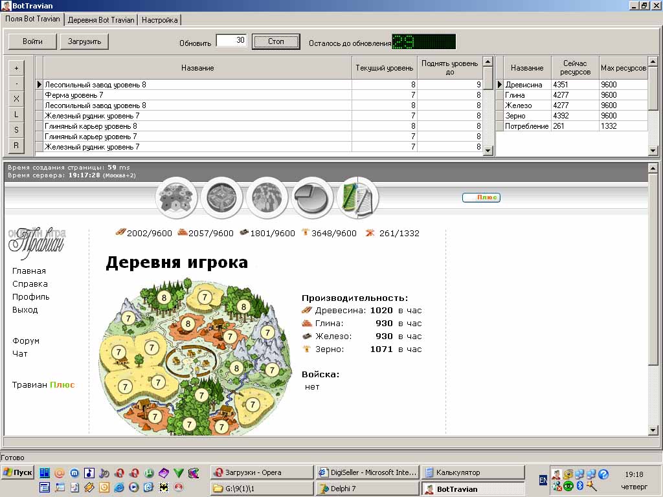Select the row Глиняный карьер уровень 8
Image resolution: width=663 pixels, height=497 pixels.
259,126
